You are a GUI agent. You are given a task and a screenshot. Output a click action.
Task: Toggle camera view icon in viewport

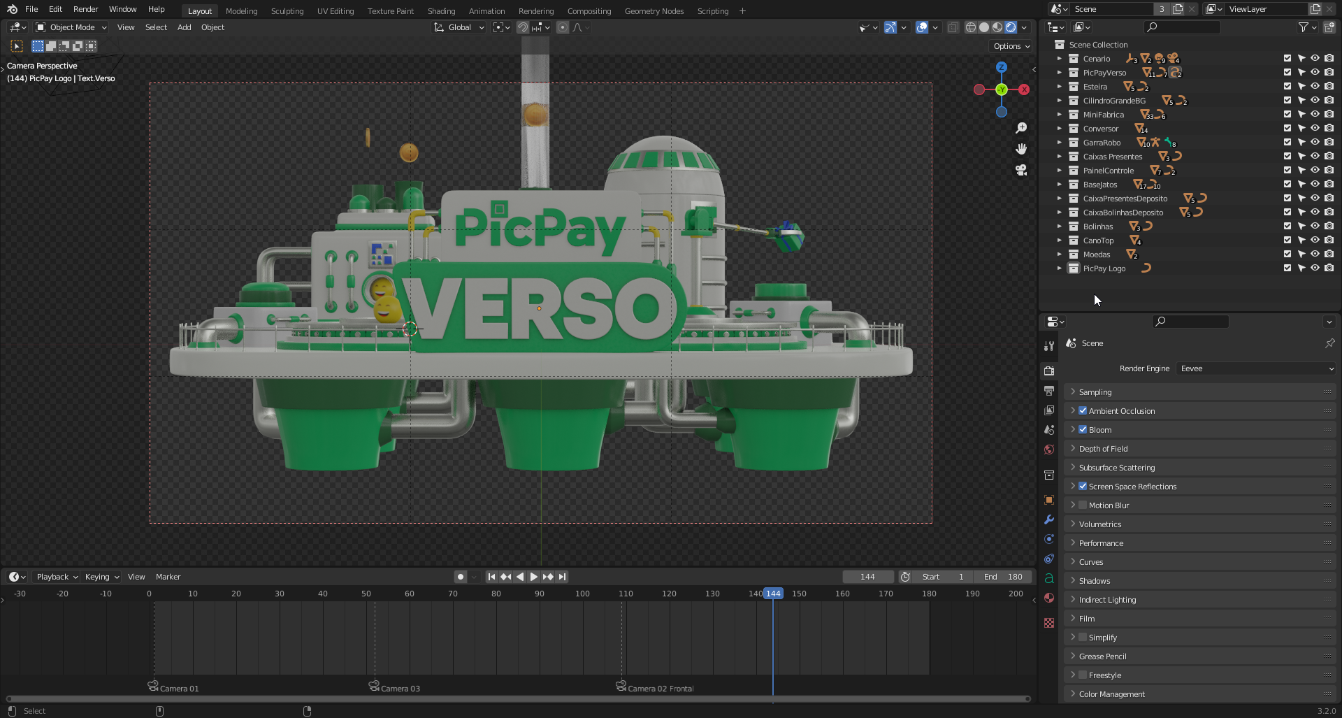[1021, 170]
